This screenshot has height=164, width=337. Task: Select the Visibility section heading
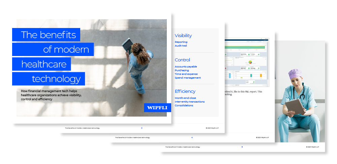point(183,35)
